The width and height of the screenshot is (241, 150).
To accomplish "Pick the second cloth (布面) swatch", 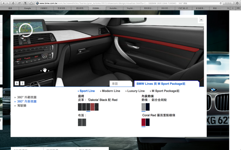I will 84,122.
